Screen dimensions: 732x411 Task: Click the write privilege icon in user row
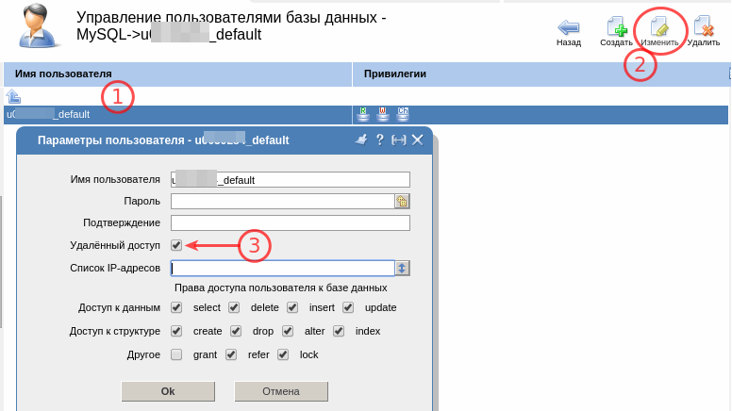(383, 114)
